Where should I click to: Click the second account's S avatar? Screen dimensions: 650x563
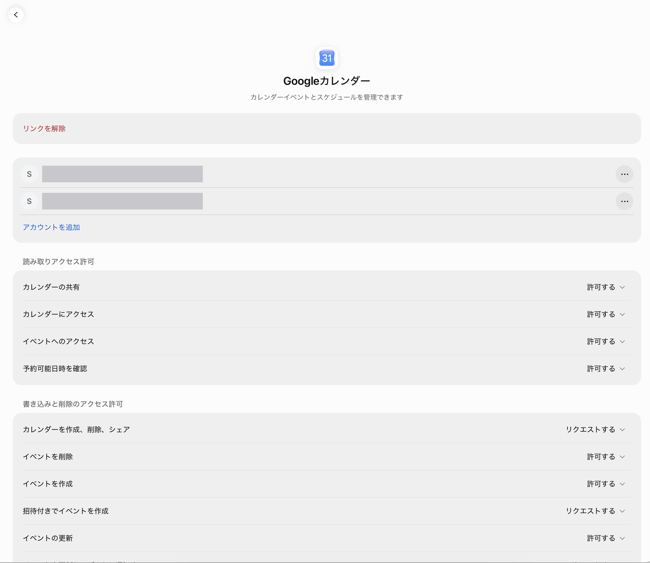(29, 201)
